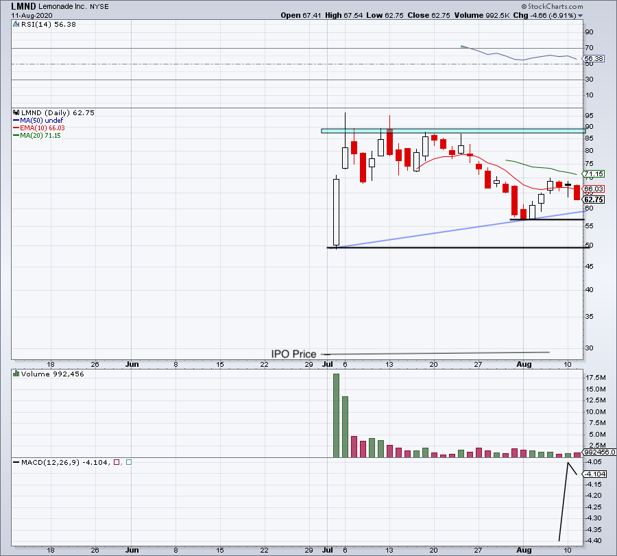
Task: Click the 35 label on price axis
Action: [589, 316]
